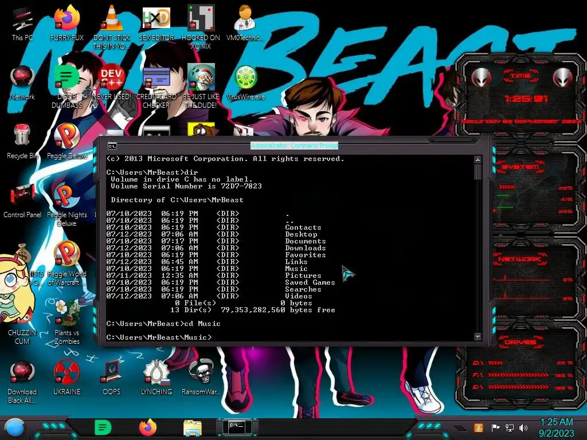Click the DRIVES widget header

coord(521,342)
